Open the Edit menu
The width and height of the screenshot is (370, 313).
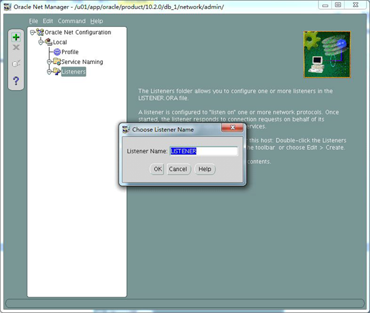coord(48,21)
